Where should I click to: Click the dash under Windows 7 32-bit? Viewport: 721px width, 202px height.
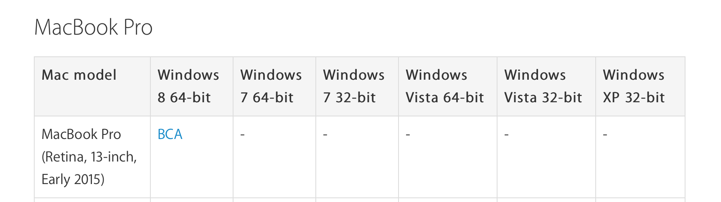pos(325,135)
